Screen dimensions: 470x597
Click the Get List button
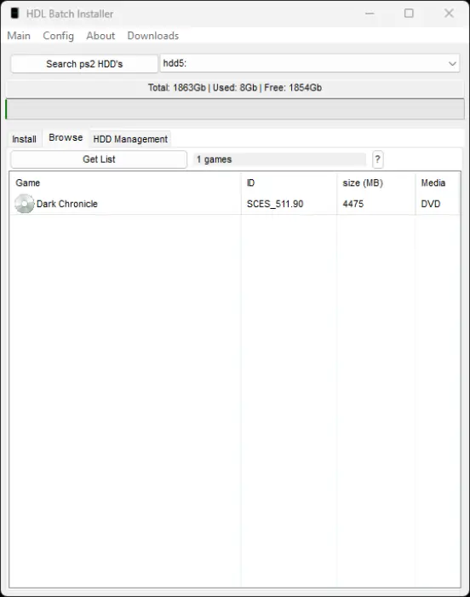coord(99,159)
